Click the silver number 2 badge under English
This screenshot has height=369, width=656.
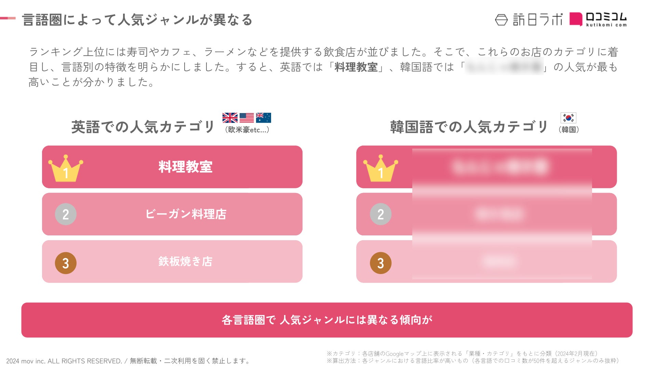tap(65, 214)
